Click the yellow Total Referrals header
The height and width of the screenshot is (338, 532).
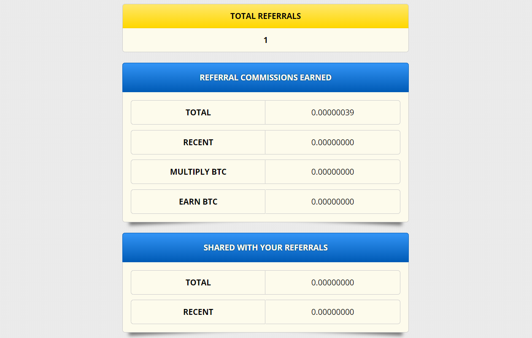[x=265, y=16]
